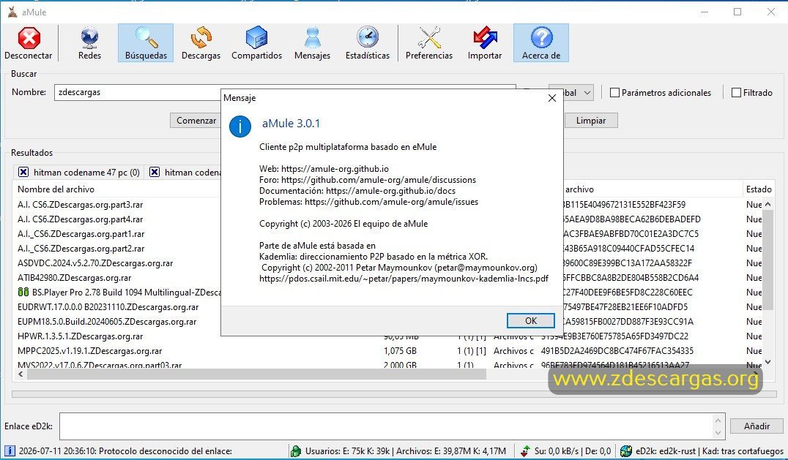Click the green icon beside BS.Player Pro file

click(x=23, y=292)
